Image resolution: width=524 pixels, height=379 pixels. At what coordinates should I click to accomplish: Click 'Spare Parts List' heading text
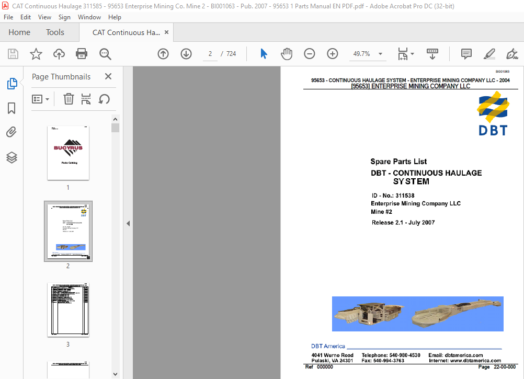click(x=398, y=162)
